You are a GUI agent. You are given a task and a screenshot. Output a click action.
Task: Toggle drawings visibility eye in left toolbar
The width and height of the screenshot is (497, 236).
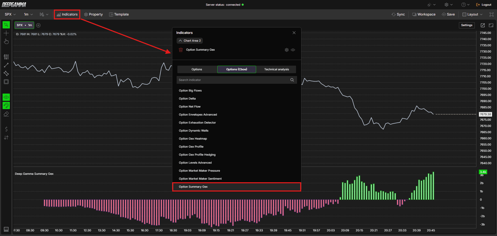point(6,97)
